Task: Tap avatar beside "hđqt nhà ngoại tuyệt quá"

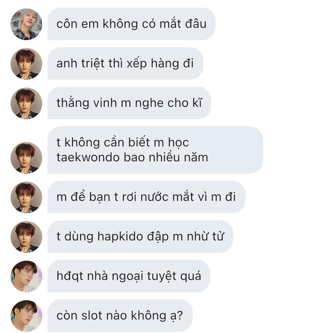Action: pos(26,276)
